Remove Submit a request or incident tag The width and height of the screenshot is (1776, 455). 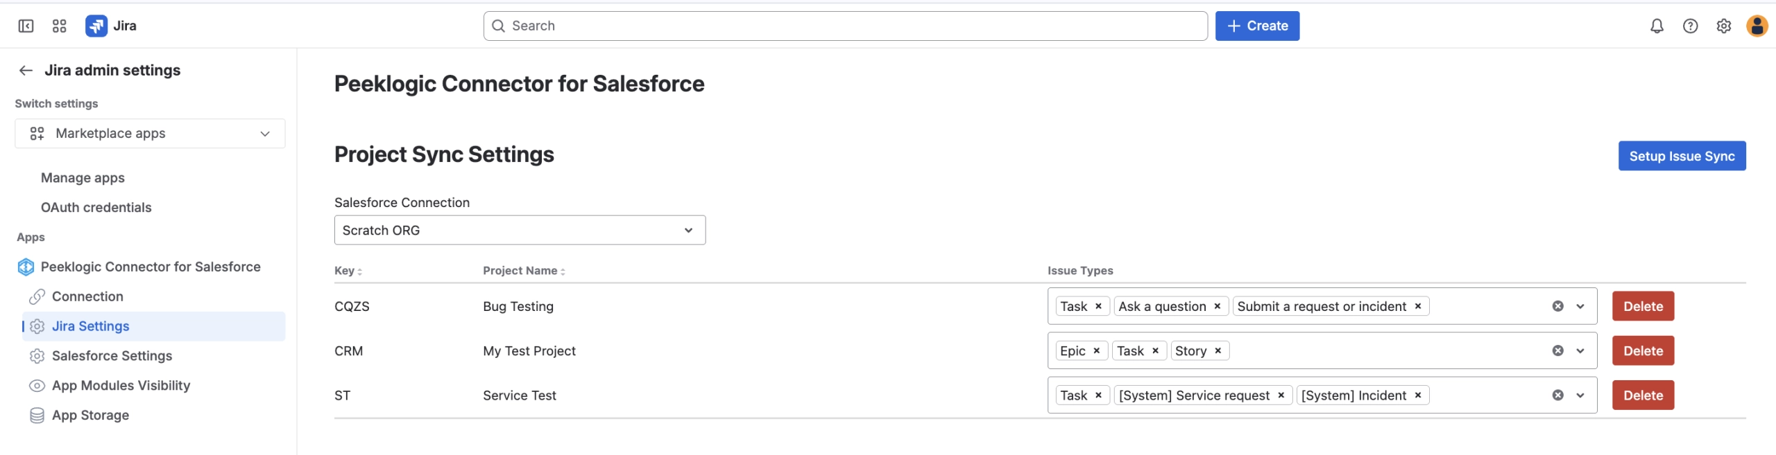1418,306
